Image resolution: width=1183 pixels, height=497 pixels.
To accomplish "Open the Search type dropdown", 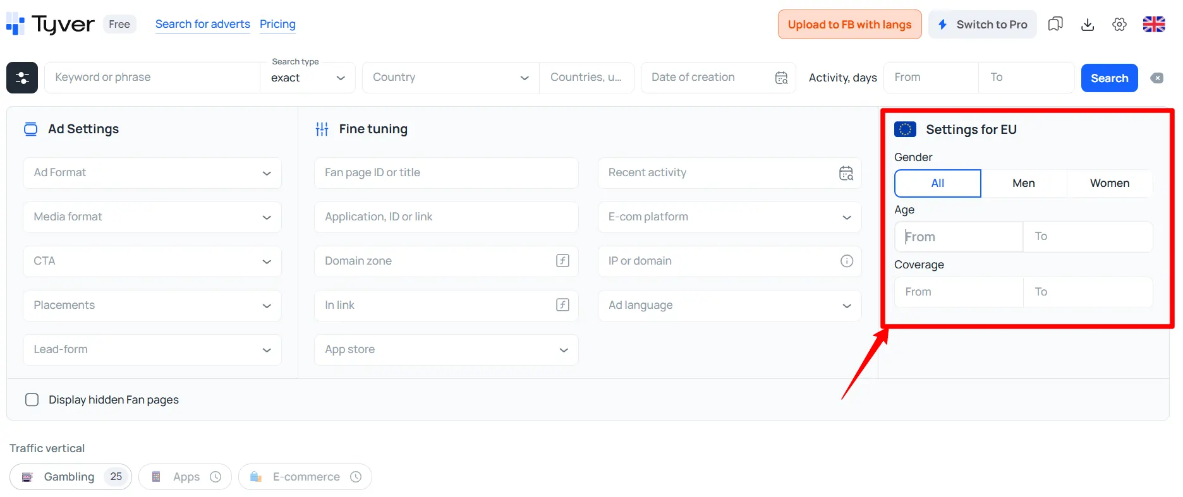I will click(x=308, y=78).
